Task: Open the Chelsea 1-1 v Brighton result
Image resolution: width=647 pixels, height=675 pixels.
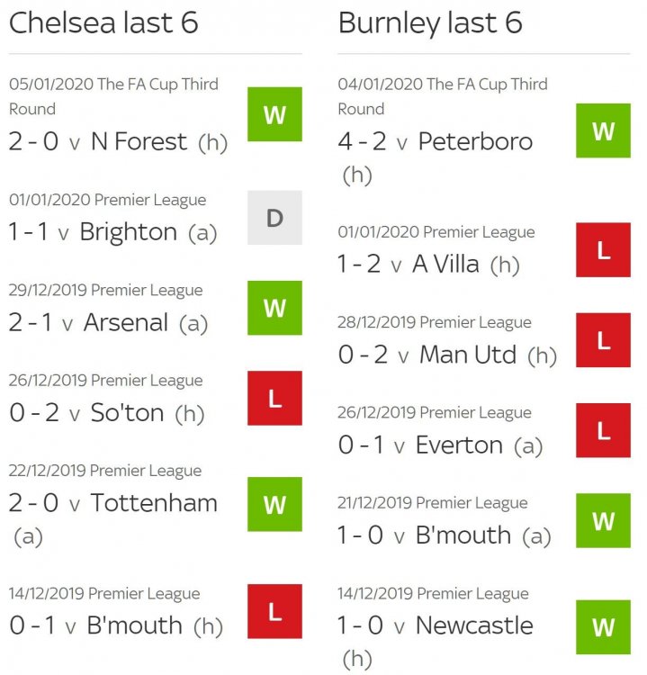Action: [112, 232]
